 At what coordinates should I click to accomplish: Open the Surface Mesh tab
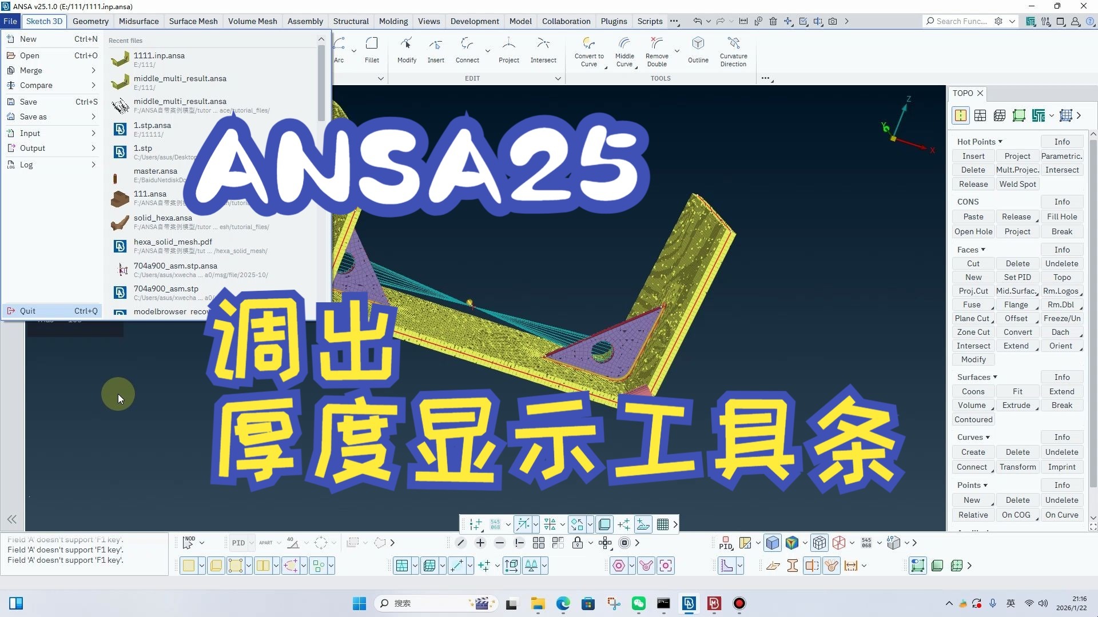click(x=193, y=21)
